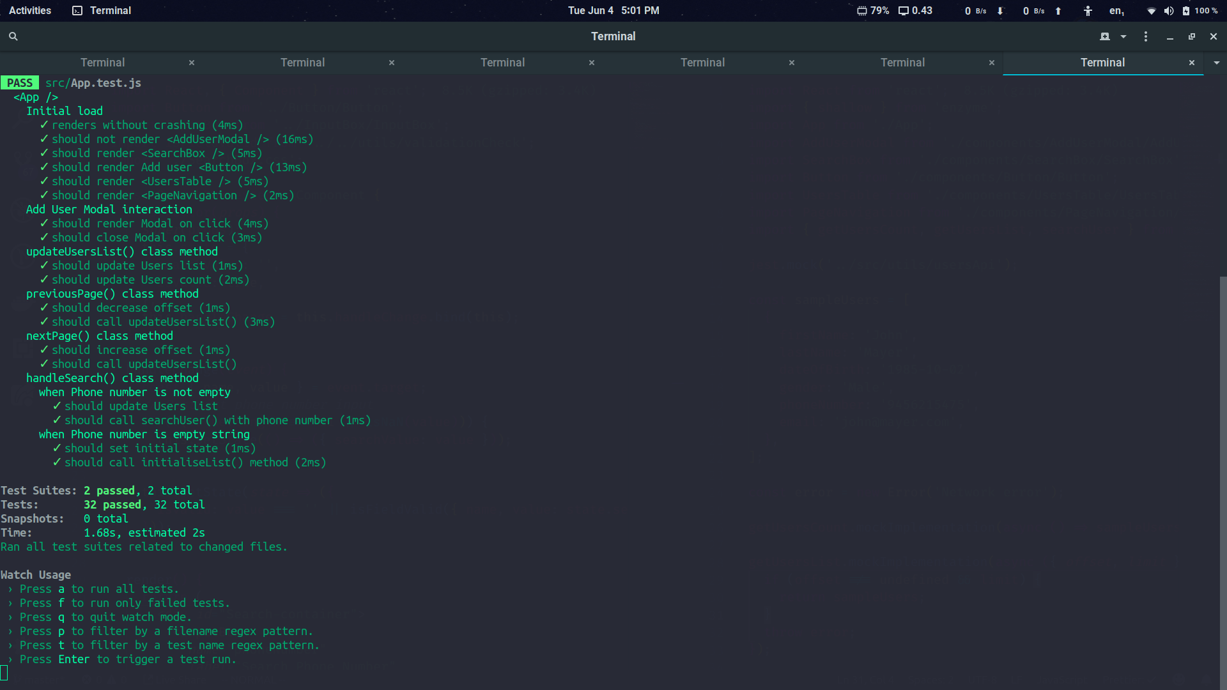
Task: Click the CPU load 0.43 indicator
Action: click(x=915, y=11)
